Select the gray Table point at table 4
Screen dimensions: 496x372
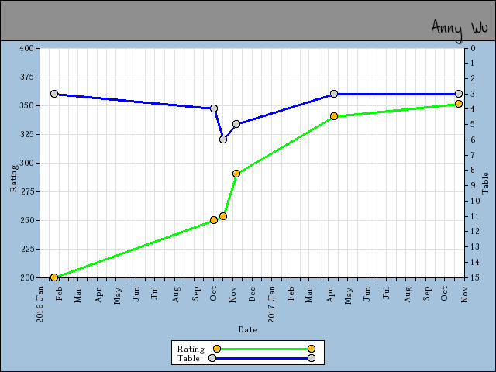coord(214,108)
